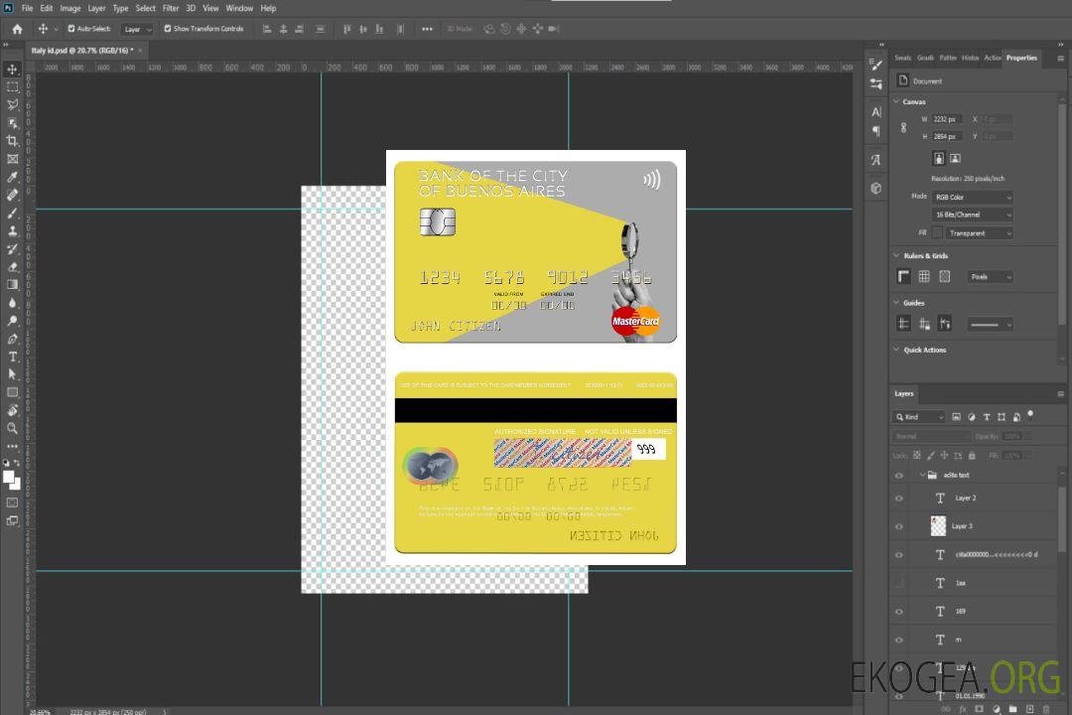Open the Filter menu
This screenshot has width=1072, height=715.
click(171, 8)
